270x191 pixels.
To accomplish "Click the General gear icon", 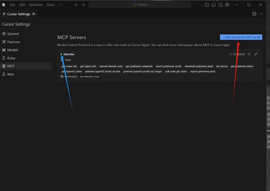I will click(x=4, y=34).
